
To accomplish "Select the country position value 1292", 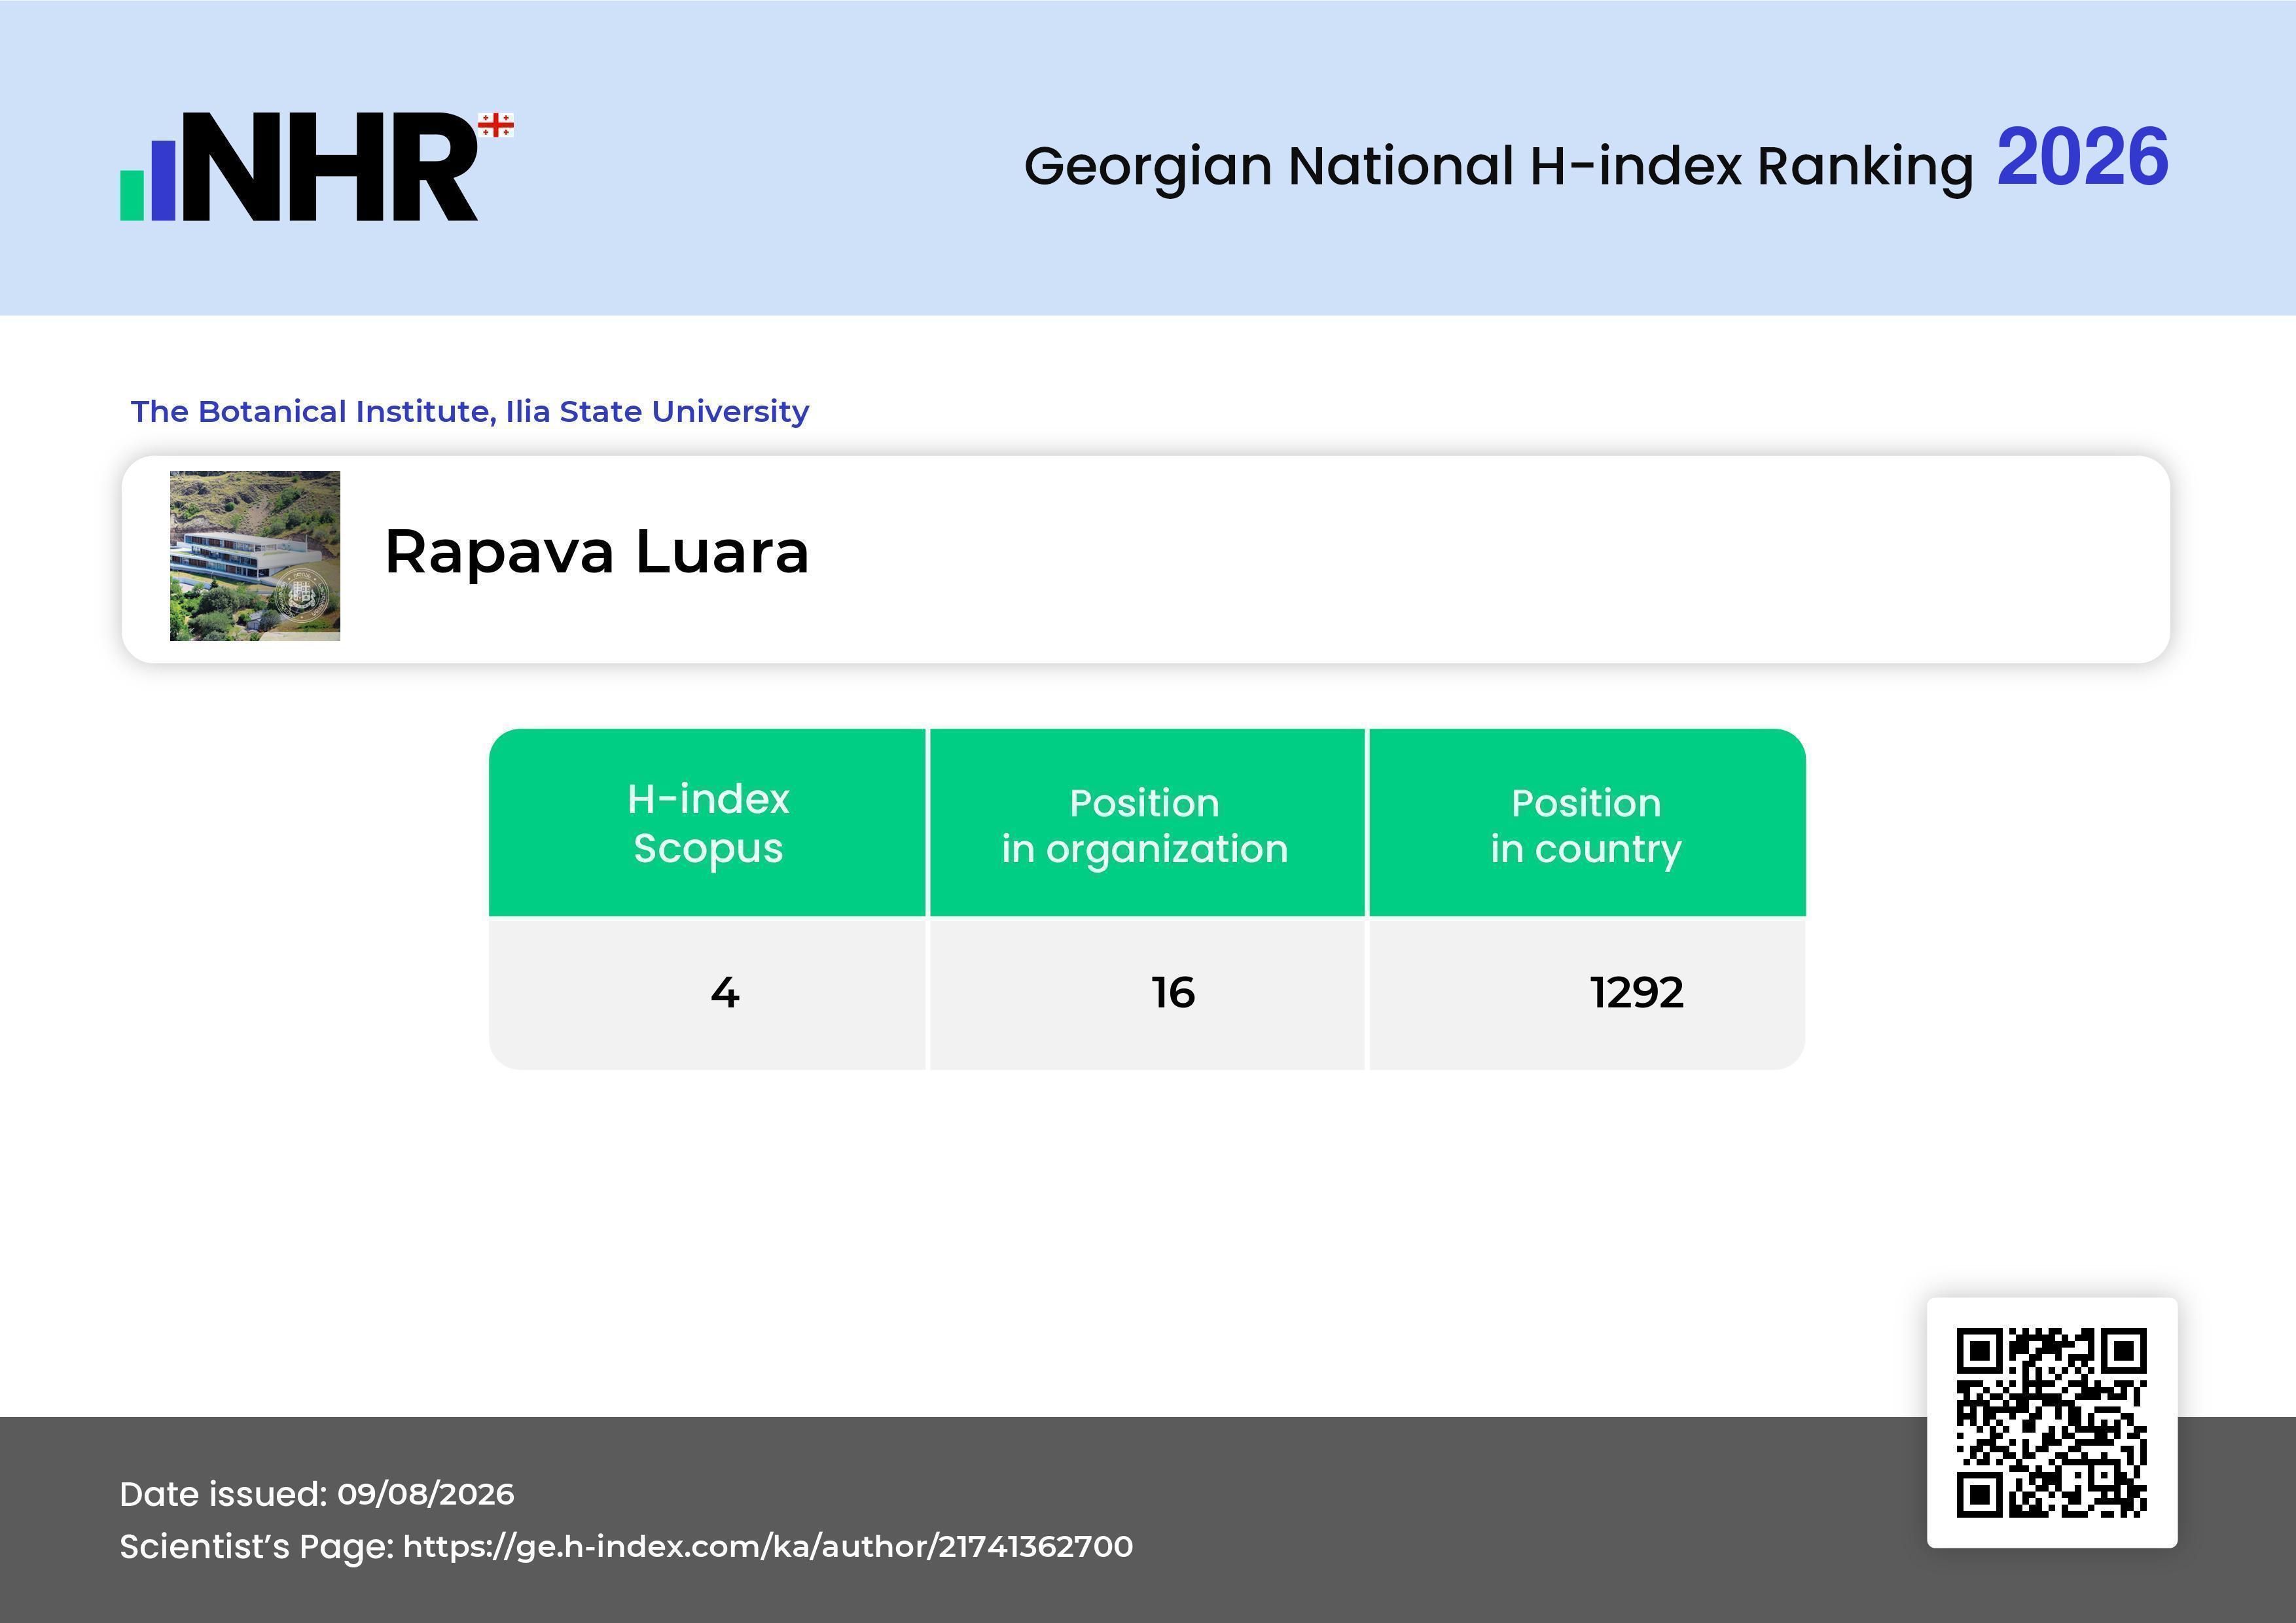I will click(1637, 992).
